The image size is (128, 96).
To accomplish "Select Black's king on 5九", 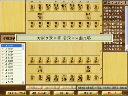I will coord(64,78).
